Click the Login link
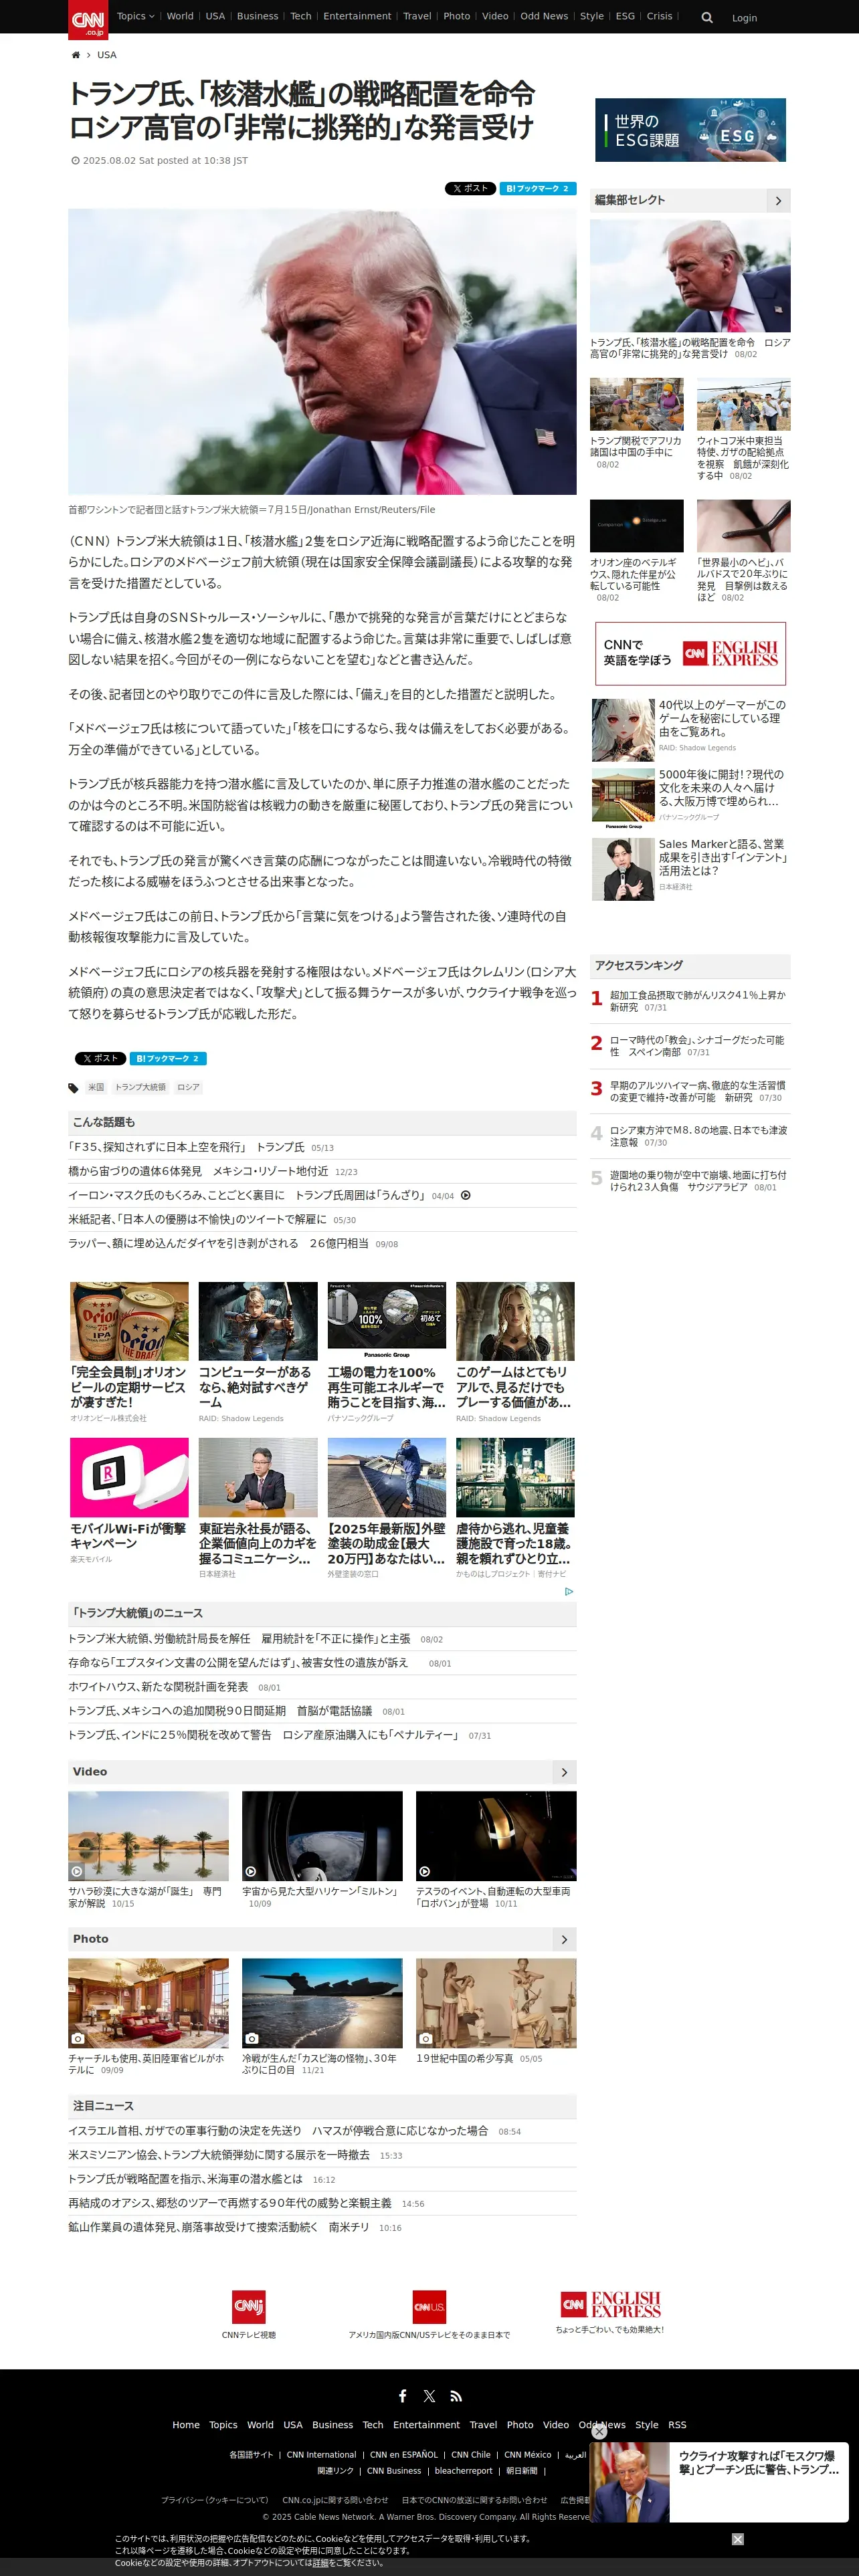Viewport: 859px width, 2576px height. coord(744,18)
